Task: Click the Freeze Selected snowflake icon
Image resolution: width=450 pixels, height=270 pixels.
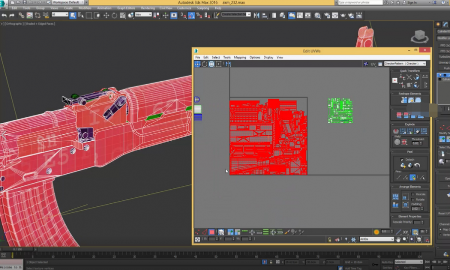Action: tap(353, 239)
